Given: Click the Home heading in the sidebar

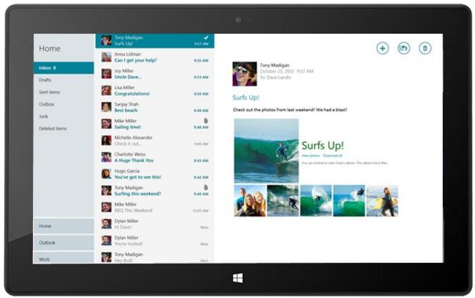Looking at the screenshot, I should [49, 48].
